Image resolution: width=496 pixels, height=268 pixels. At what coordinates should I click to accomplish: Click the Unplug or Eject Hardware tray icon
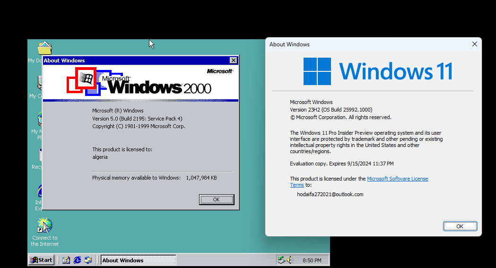(282, 260)
